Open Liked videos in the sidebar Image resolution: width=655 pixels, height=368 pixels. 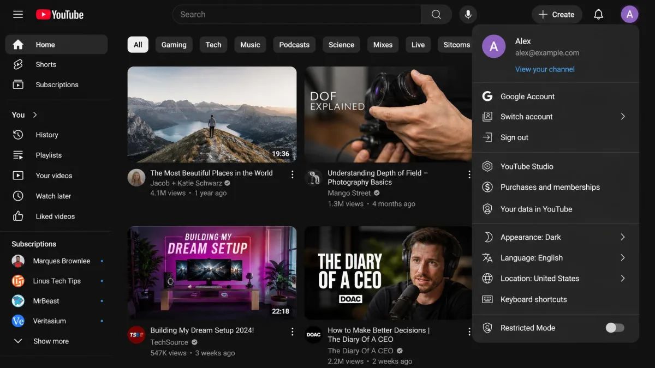[56, 216]
